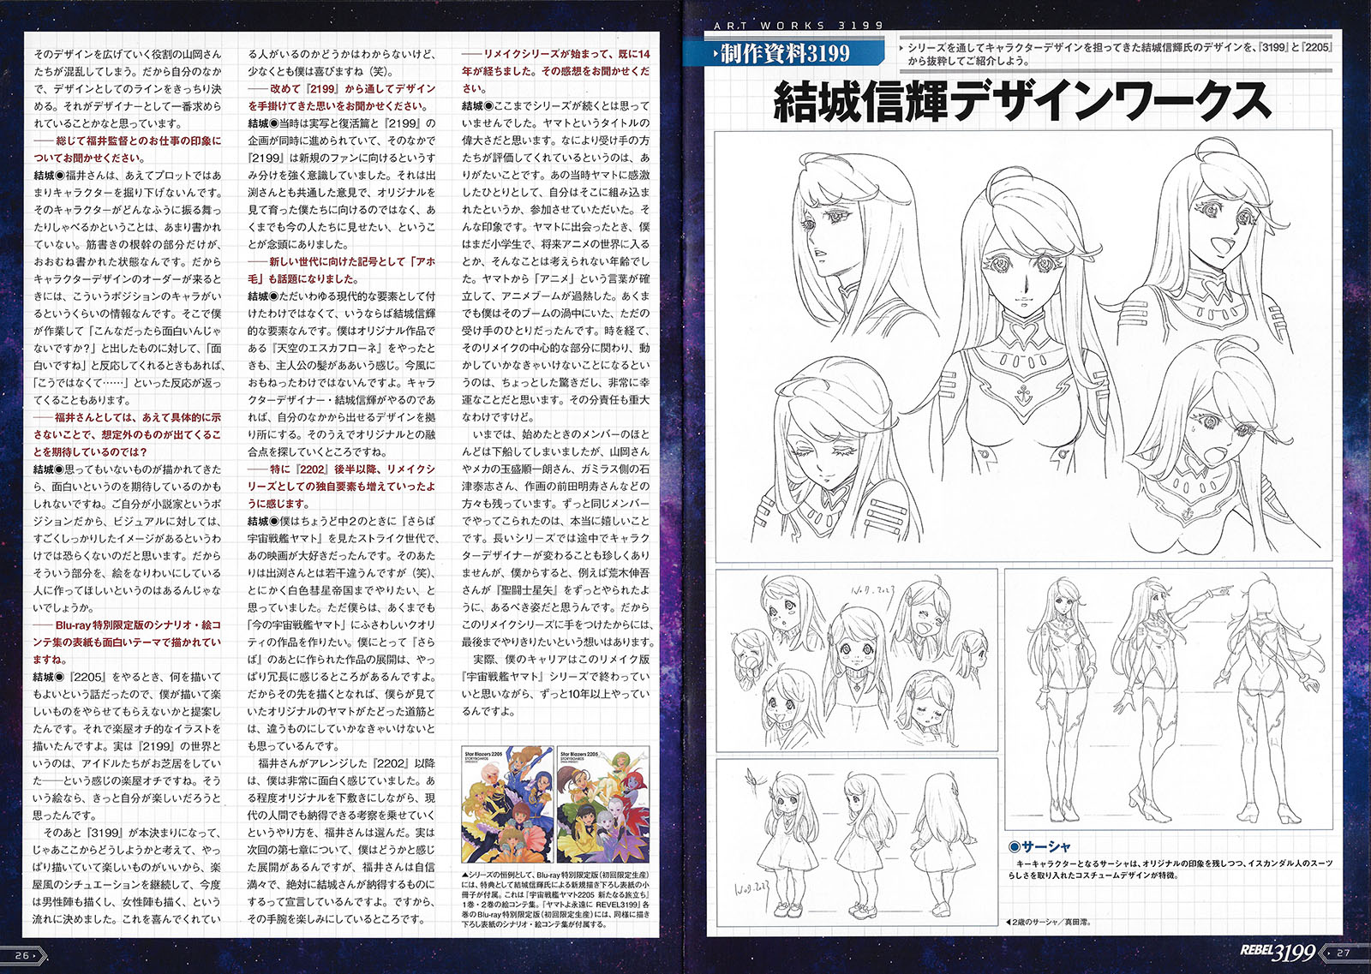This screenshot has height=974, width=1371.
Task: Click the triangle arrow before 制作資料3199
Action: 714,54
